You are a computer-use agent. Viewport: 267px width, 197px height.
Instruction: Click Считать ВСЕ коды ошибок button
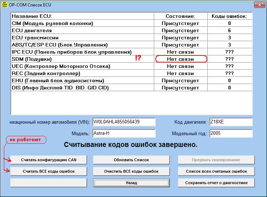tap(49, 171)
